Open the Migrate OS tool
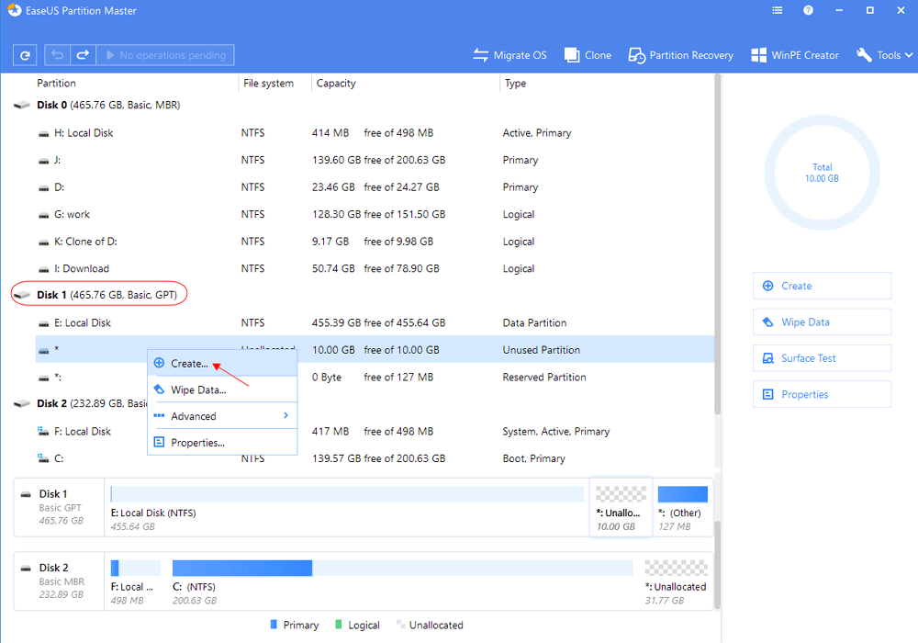 pyautogui.click(x=509, y=55)
